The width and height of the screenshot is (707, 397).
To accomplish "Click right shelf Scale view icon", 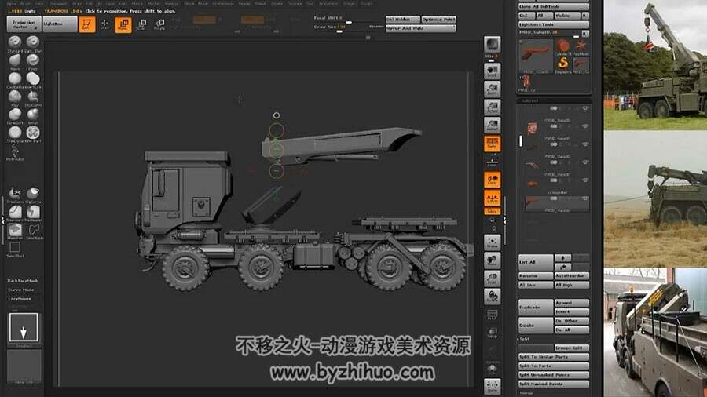I will [x=492, y=279].
